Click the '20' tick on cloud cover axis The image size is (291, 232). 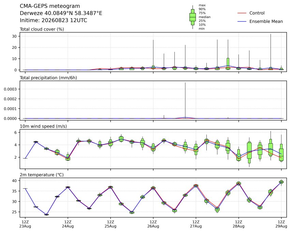coord(14,47)
